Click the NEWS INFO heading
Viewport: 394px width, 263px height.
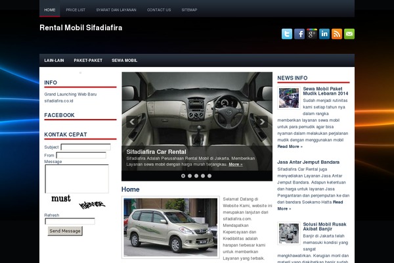tap(292, 78)
